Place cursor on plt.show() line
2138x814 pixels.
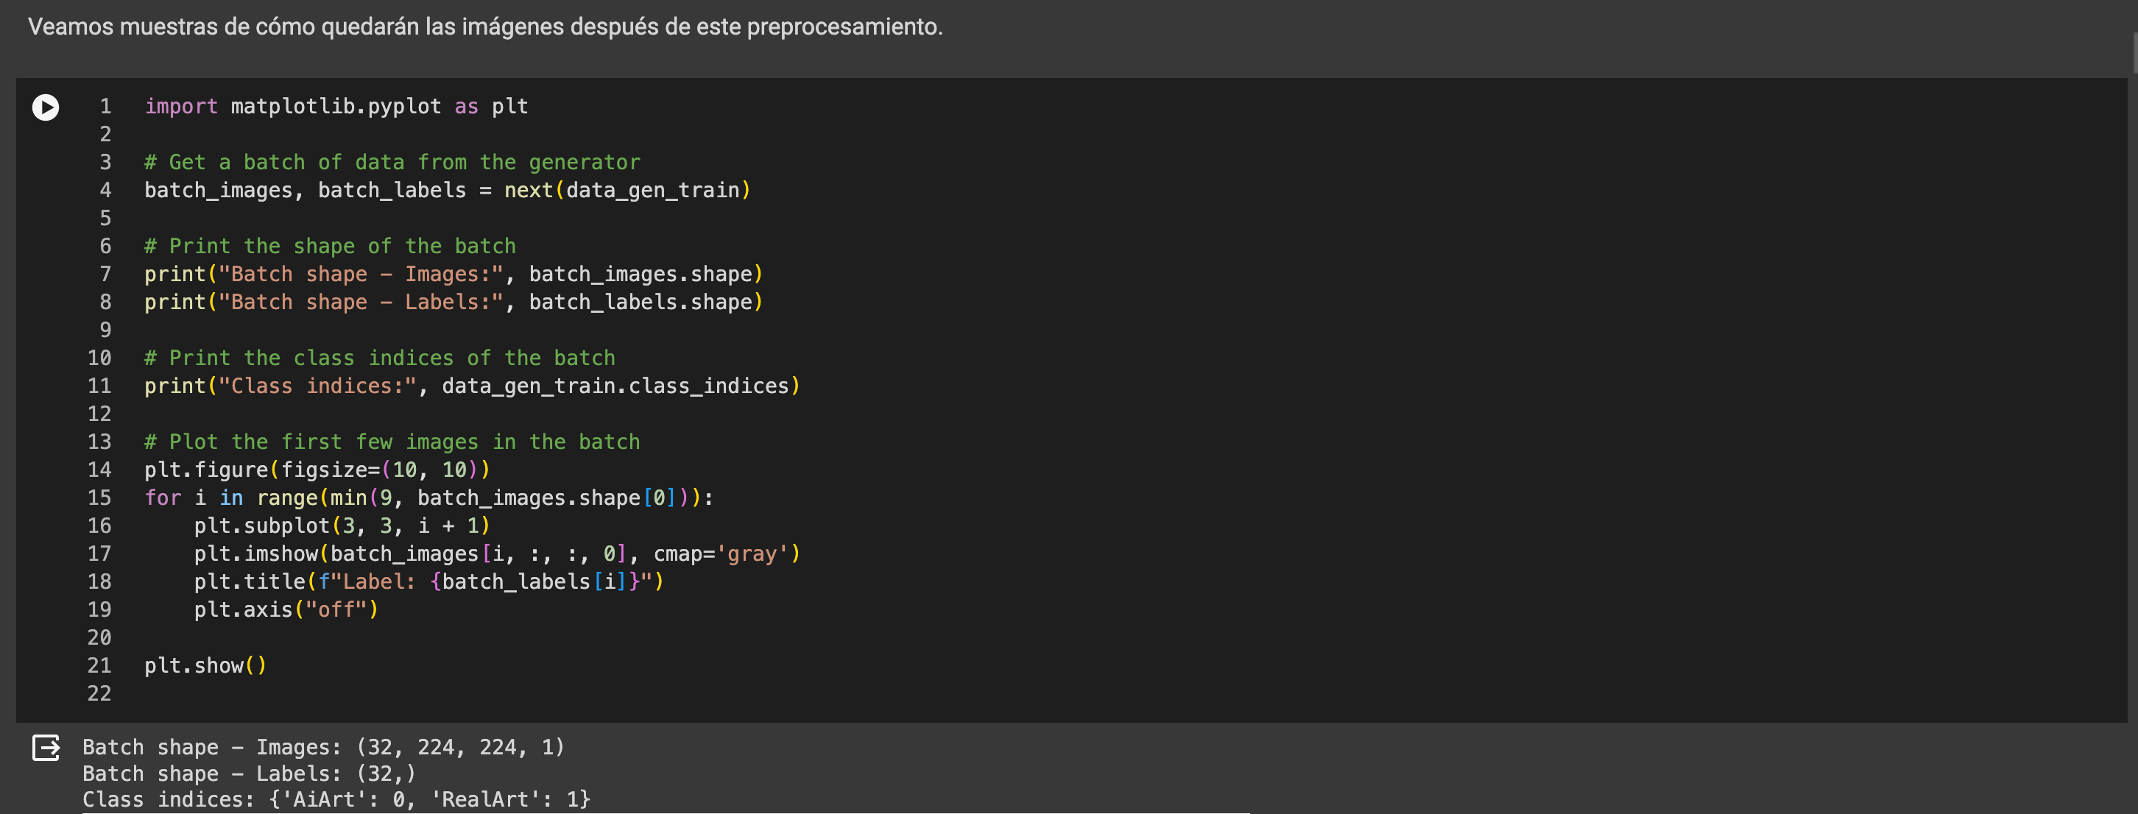[x=204, y=666]
